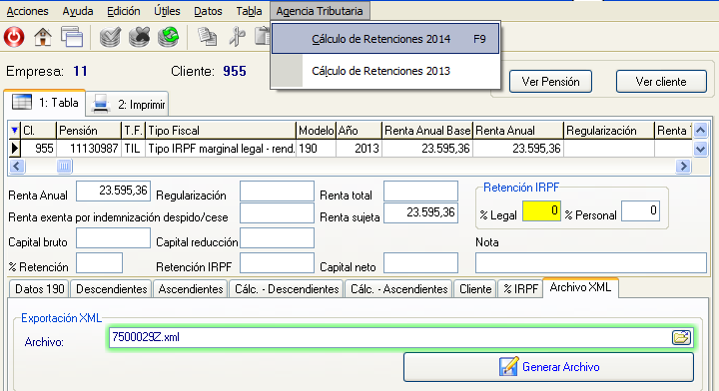Click the yellow % Legal field

click(541, 211)
